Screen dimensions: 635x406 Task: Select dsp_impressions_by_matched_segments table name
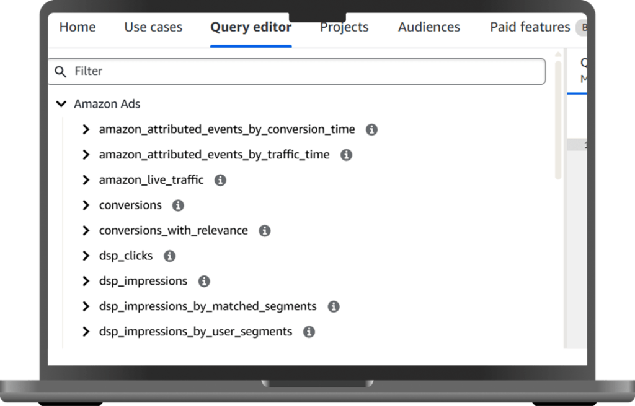pos(208,306)
